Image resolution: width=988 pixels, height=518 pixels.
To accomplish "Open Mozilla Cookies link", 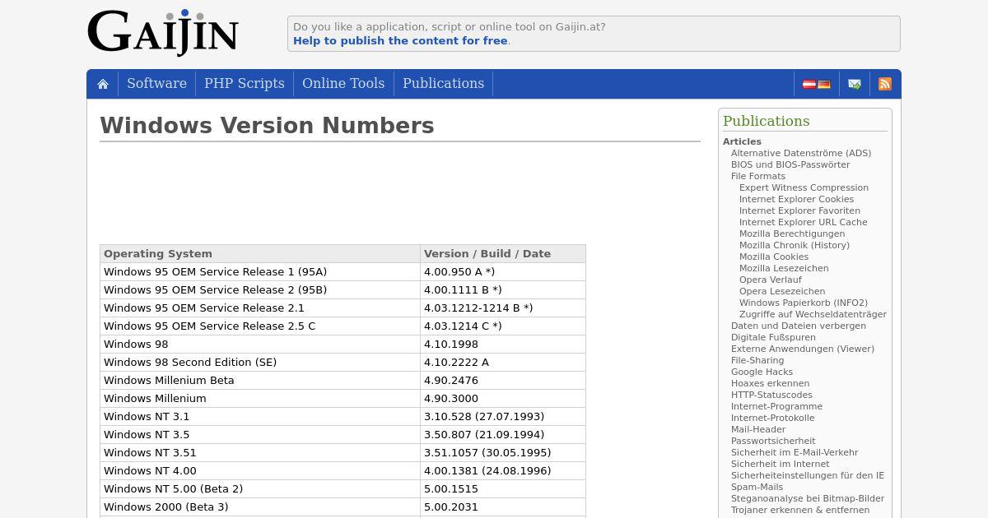I will (774, 257).
